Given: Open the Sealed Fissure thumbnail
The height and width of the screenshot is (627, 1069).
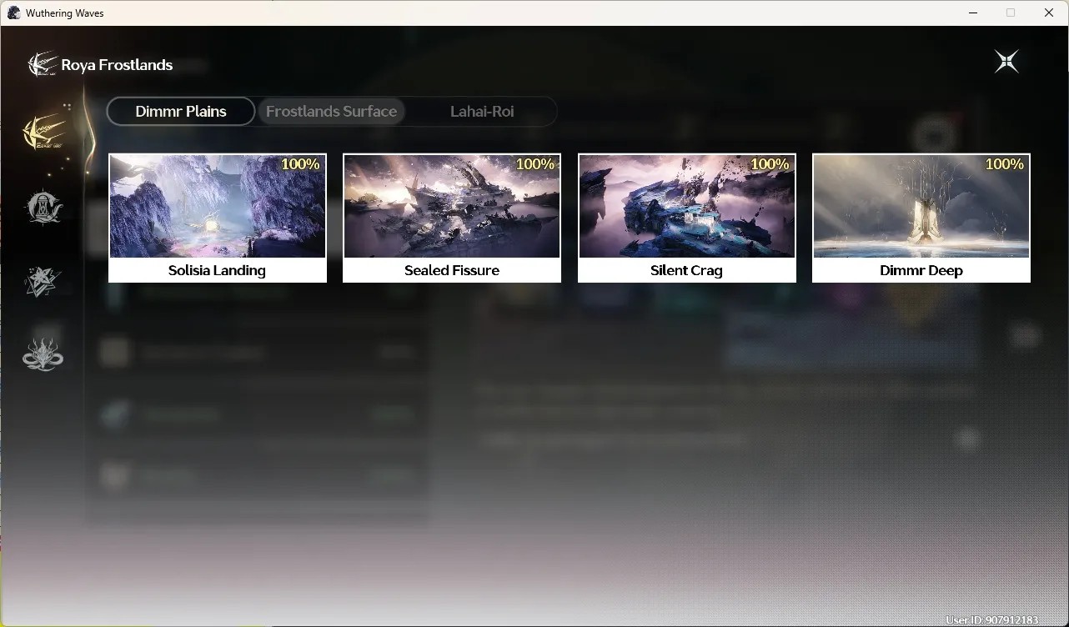Looking at the screenshot, I should click(452, 207).
